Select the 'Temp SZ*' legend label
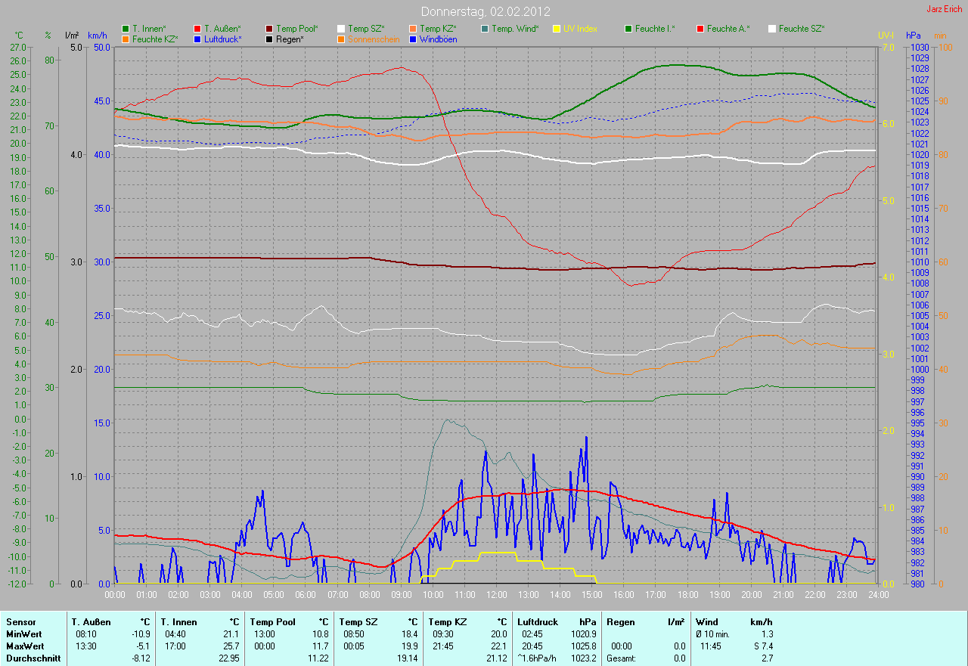The height and width of the screenshot is (666, 968). (366, 29)
